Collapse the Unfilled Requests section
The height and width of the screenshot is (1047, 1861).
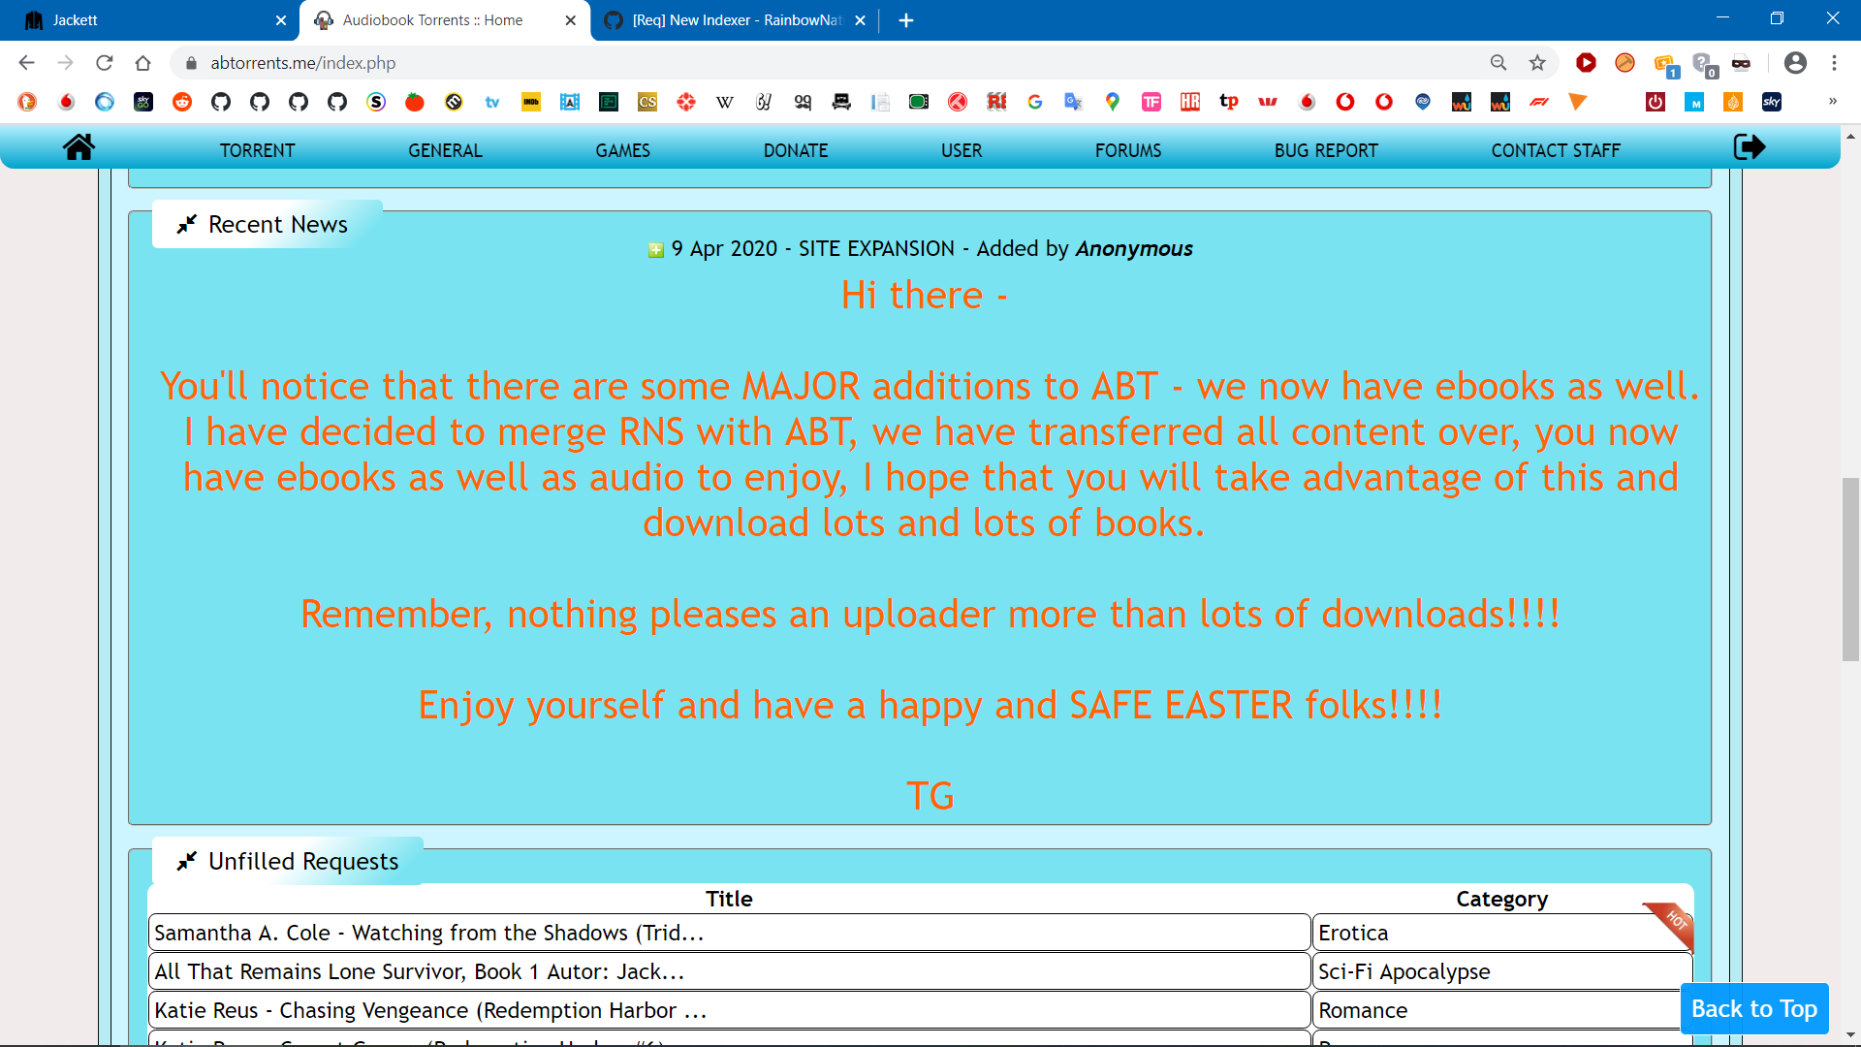click(187, 861)
